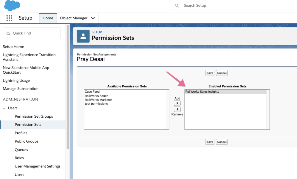Select the Users tree heading

coord(13,108)
